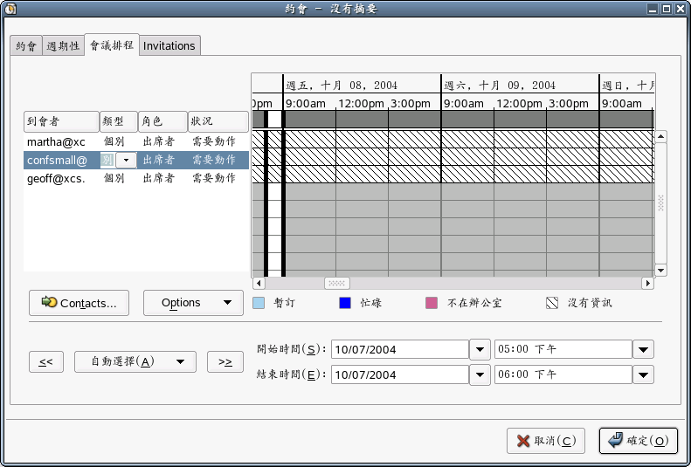Open the Contacts dialog button
Viewport: 691px width, 467px height.
point(79,303)
